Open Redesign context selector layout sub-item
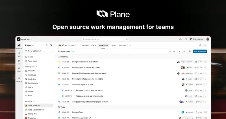226x119 pixels. [89, 90]
